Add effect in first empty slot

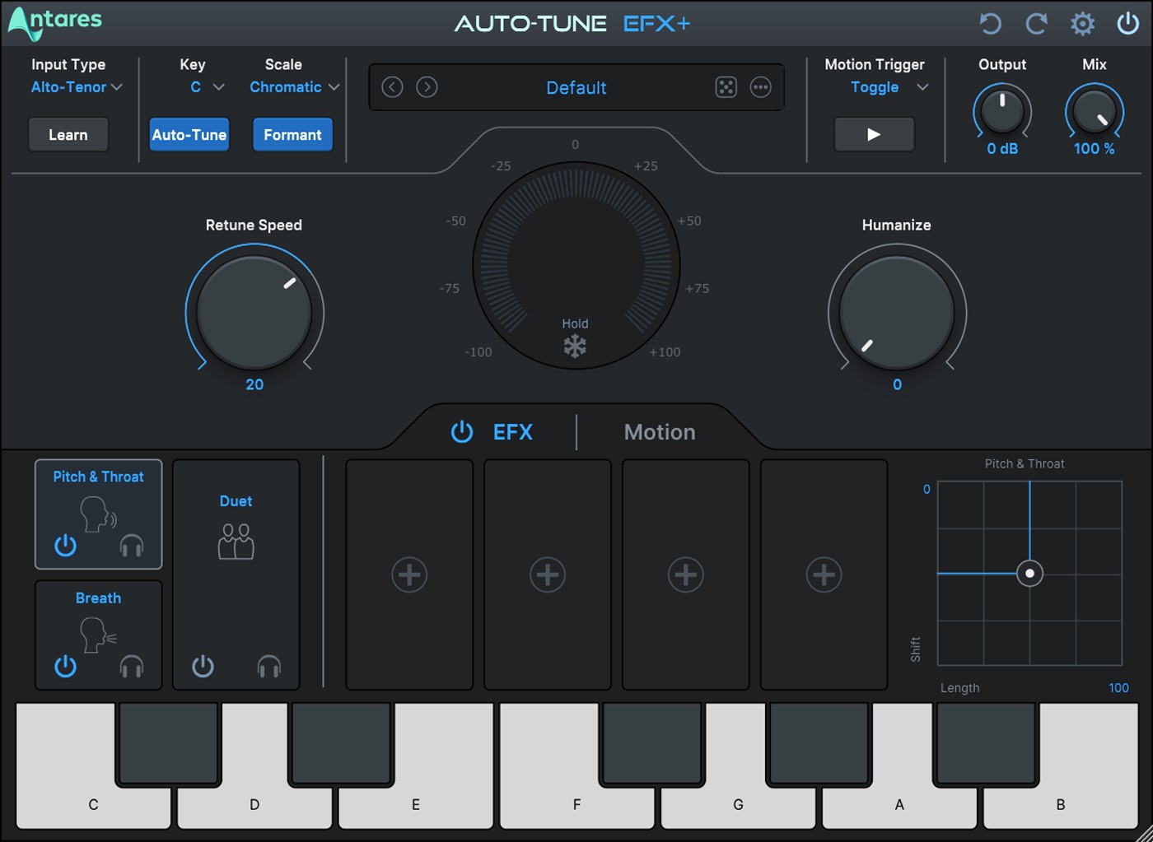pyautogui.click(x=409, y=575)
